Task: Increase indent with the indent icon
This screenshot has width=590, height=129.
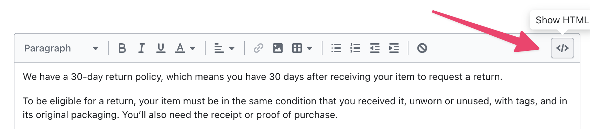Action: click(394, 48)
